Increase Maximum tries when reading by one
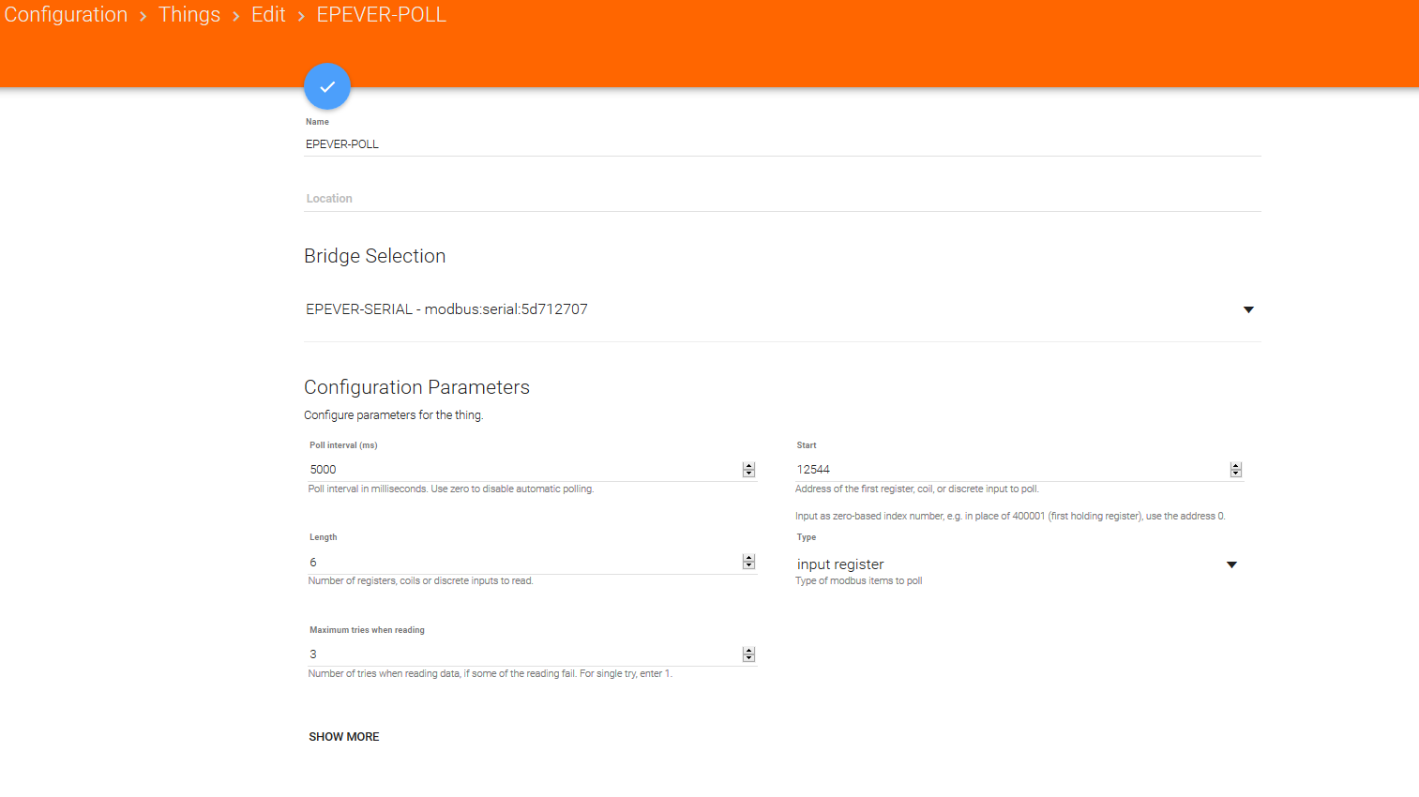The height and width of the screenshot is (797, 1419). 748,651
